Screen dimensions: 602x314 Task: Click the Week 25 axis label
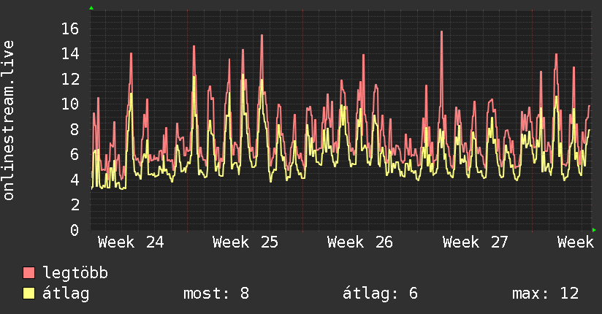coord(245,242)
